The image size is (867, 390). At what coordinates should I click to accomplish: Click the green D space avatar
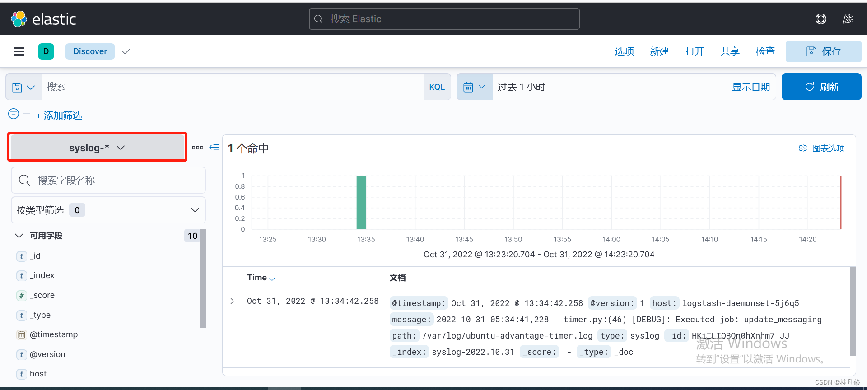click(x=46, y=51)
